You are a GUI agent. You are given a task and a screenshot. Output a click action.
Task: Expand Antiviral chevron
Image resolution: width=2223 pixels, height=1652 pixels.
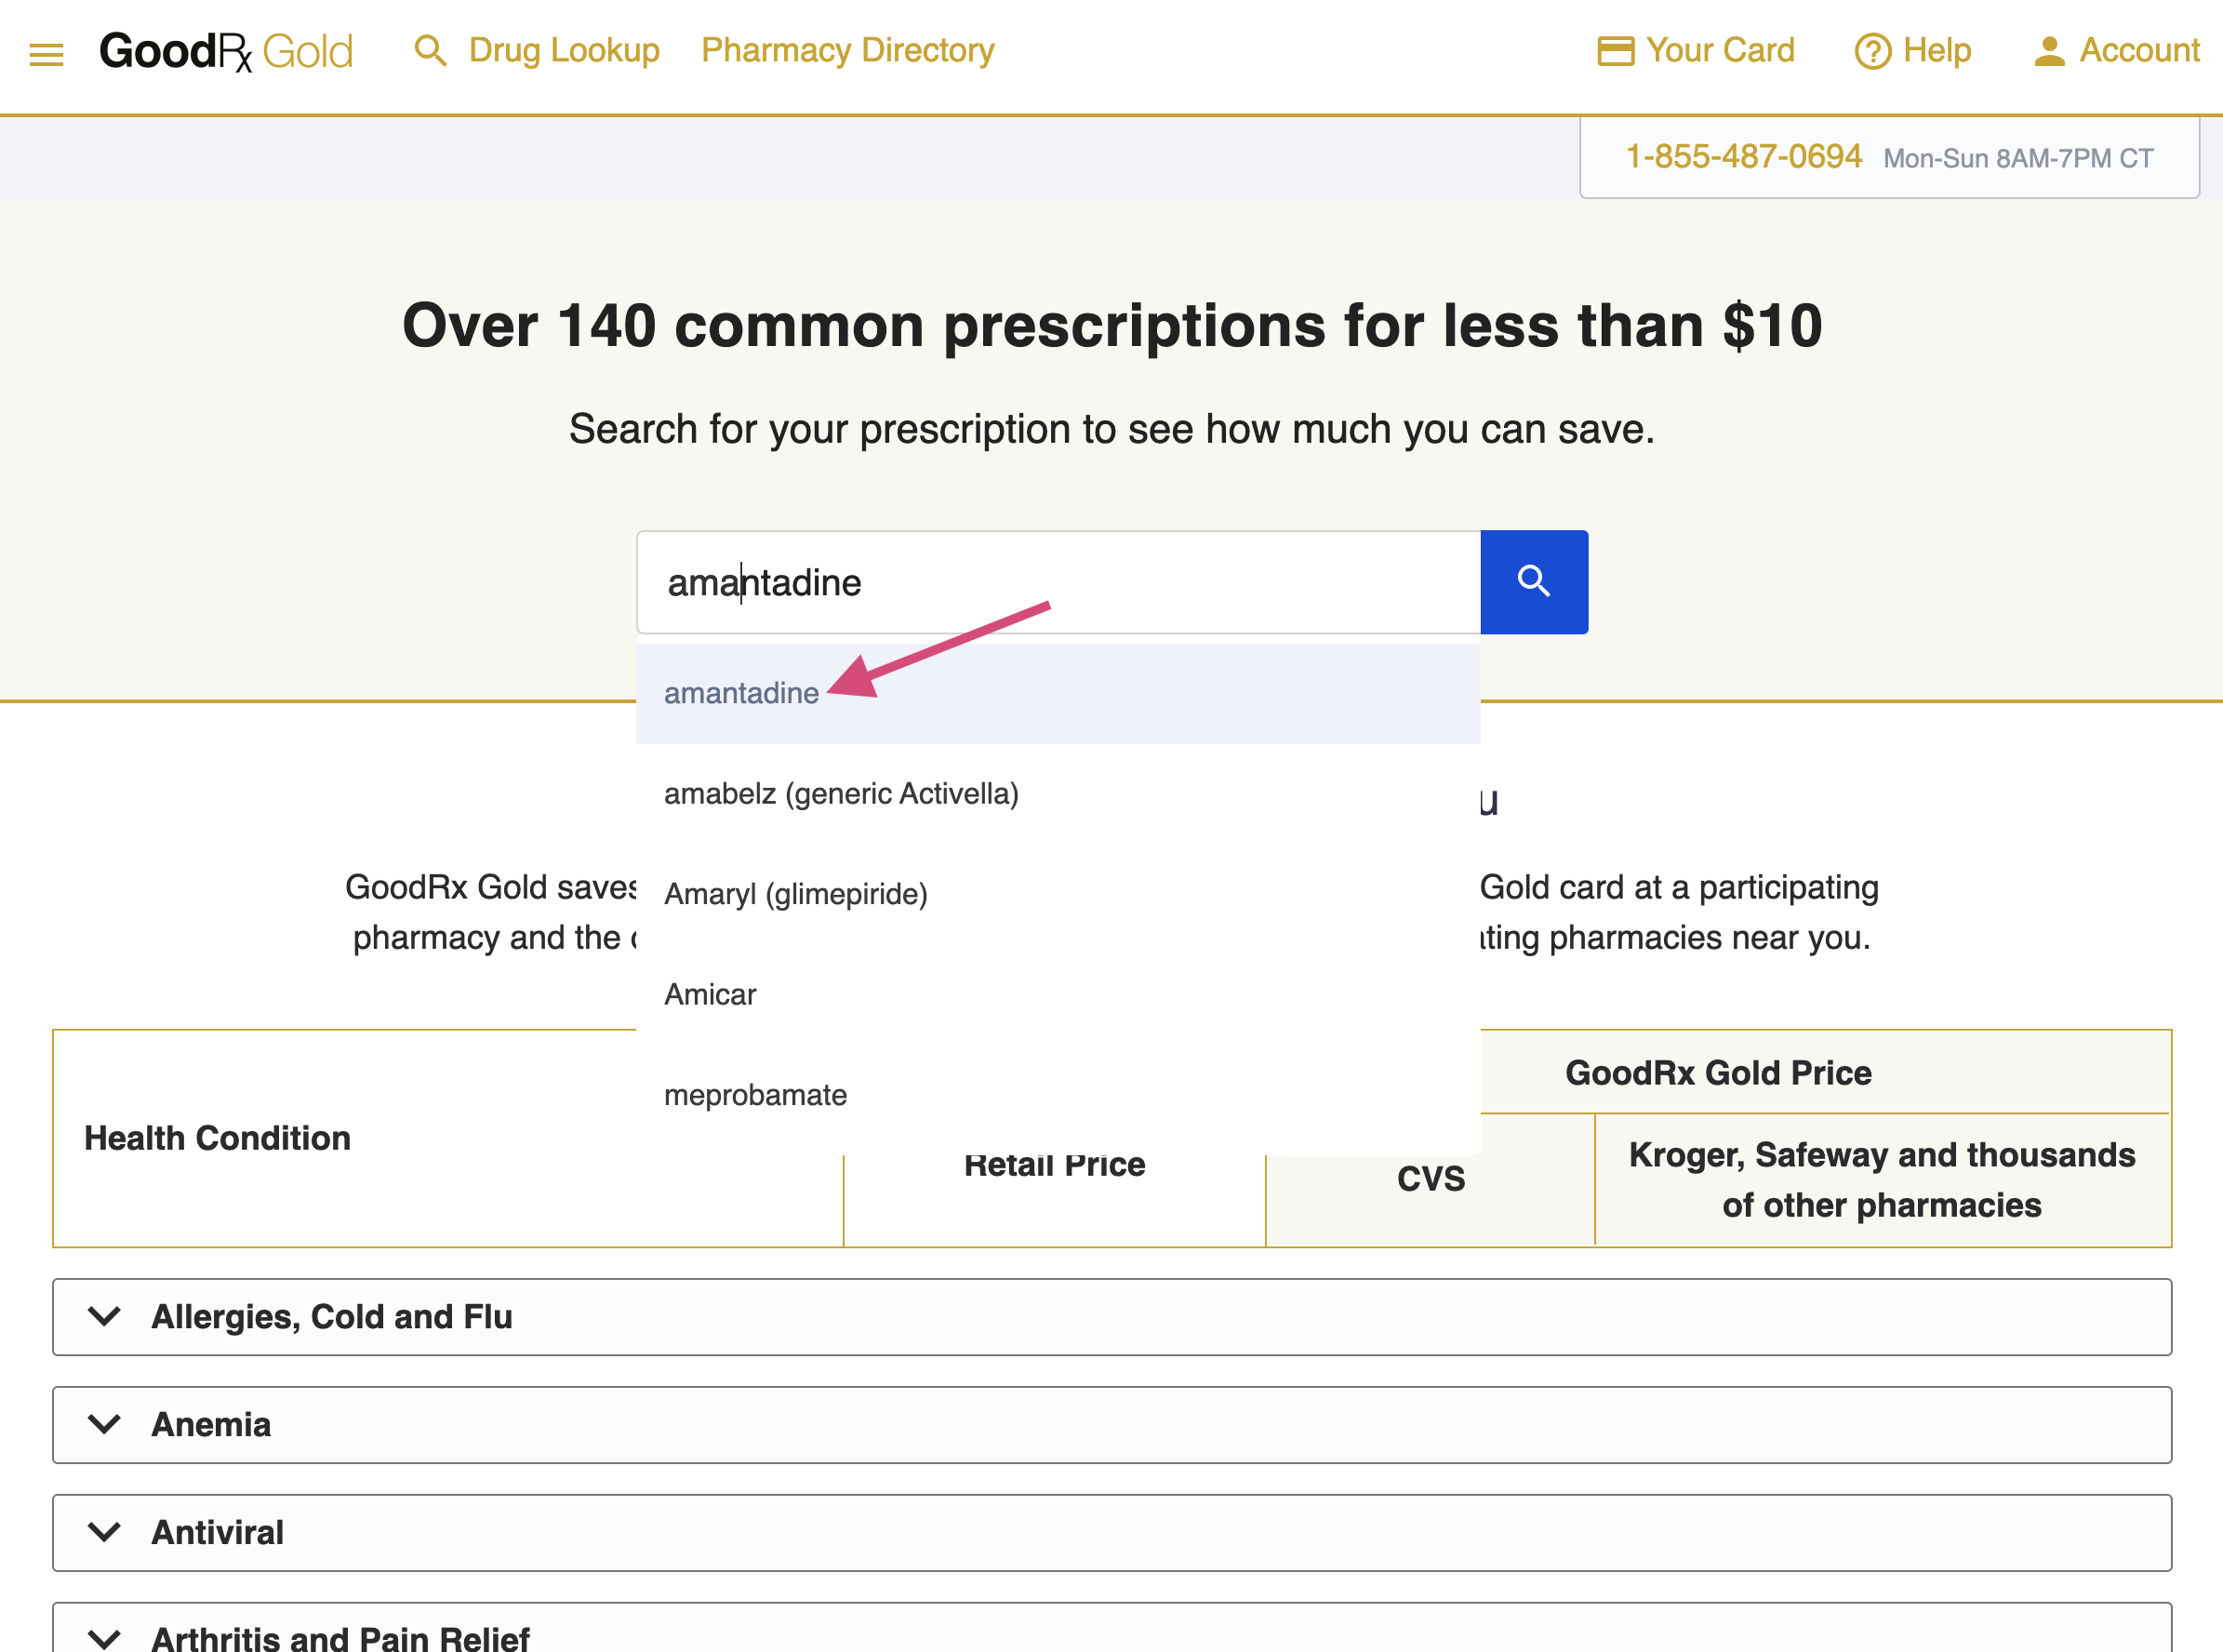coord(104,1532)
